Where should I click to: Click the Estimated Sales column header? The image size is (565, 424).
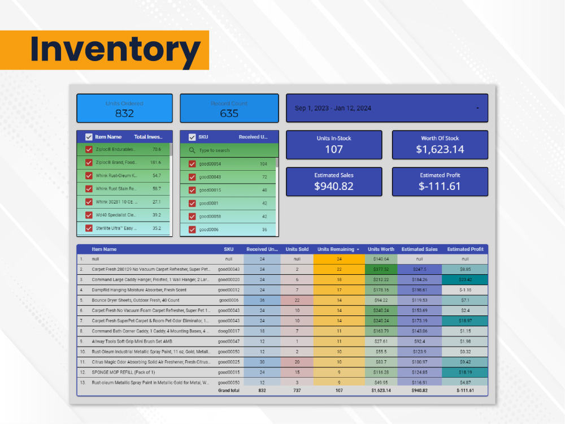419,249
